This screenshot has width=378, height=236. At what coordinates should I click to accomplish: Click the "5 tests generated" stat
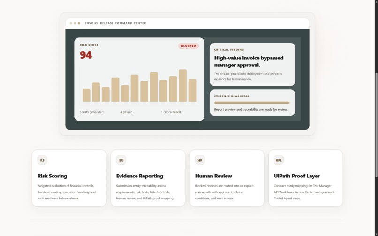tap(91, 112)
